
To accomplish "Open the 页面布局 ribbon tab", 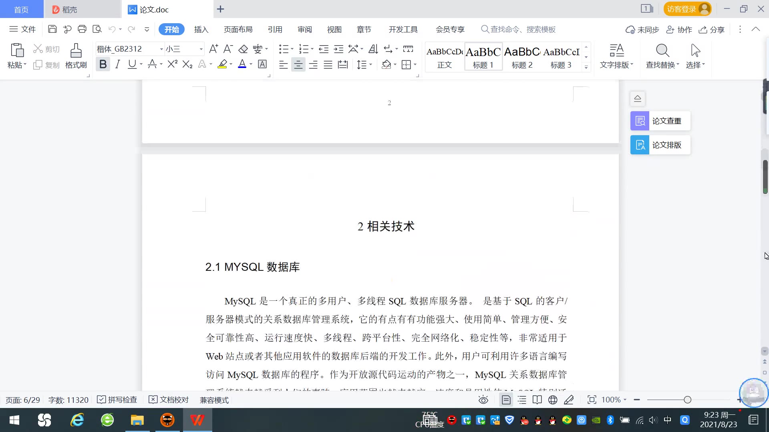I will click(x=238, y=29).
